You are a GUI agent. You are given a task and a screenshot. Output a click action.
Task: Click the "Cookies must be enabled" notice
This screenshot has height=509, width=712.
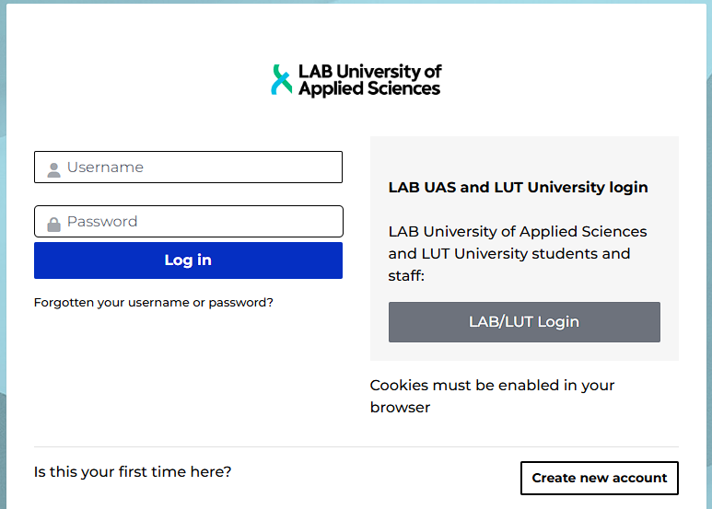coord(492,386)
